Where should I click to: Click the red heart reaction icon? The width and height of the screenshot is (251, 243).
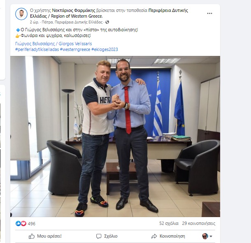23,223
